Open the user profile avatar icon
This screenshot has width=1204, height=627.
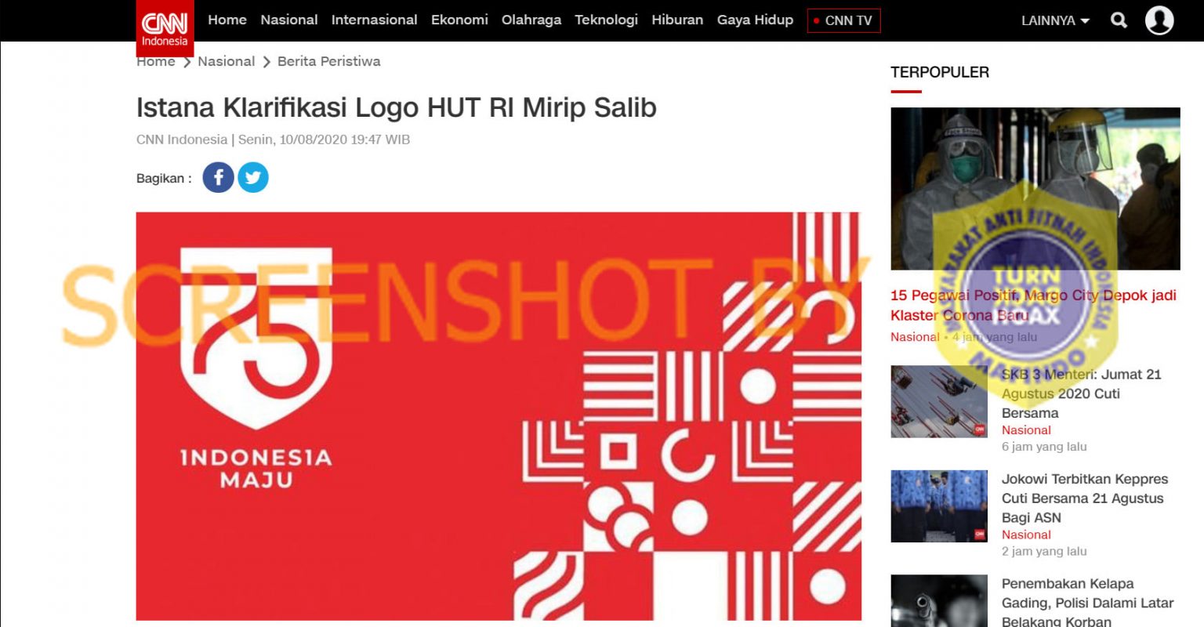(x=1159, y=20)
